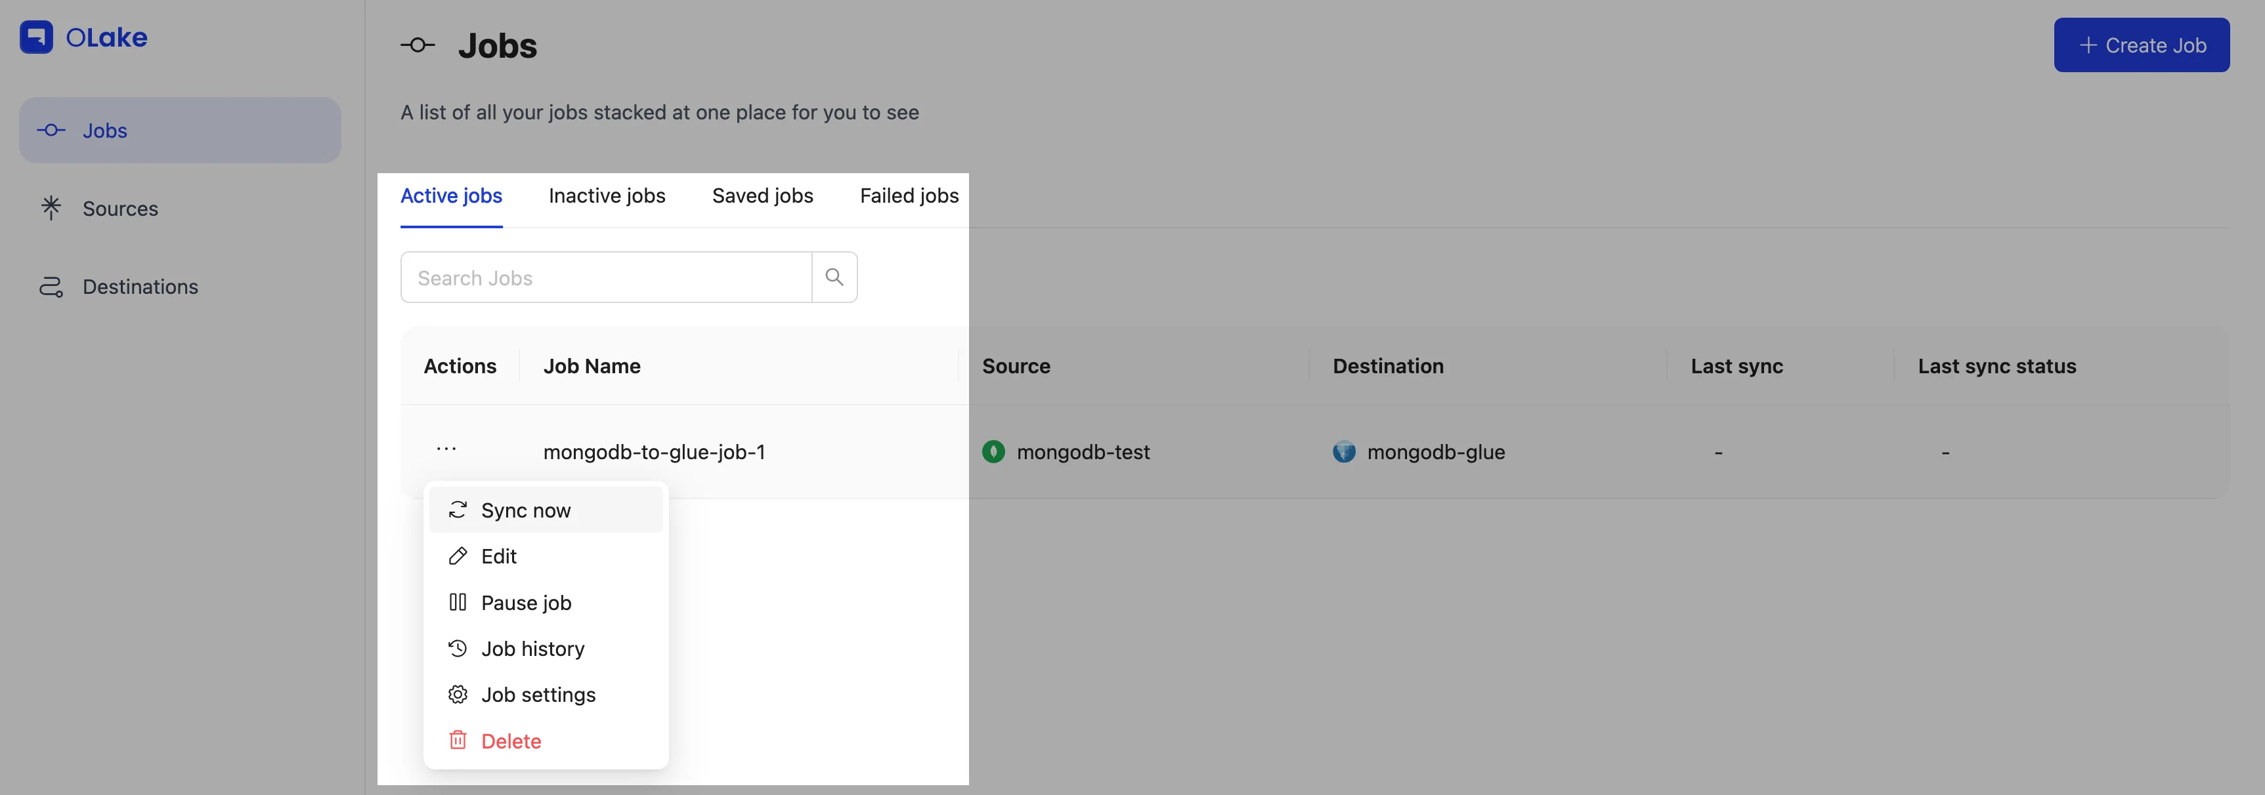The height and width of the screenshot is (795, 2265).
Task: Click in the Search Jobs field
Action: pos(605,277)
